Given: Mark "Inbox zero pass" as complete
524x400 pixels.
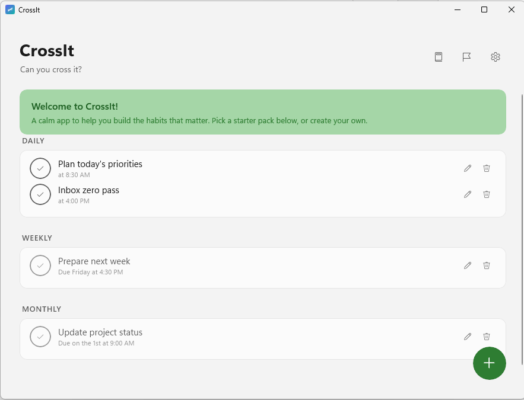Looking at the screenshot, I should click(x=40, y=194).
